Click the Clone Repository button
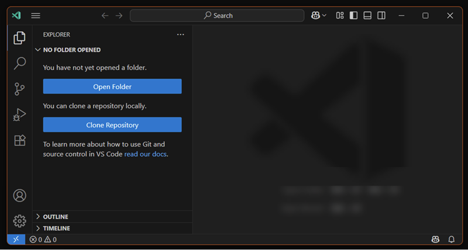Image resolution: width=468 pixels, height=250 pixels. click(x=112, y=124)
